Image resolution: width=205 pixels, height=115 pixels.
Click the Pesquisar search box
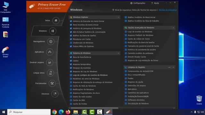pyautogui.click(x=29, y=112)
